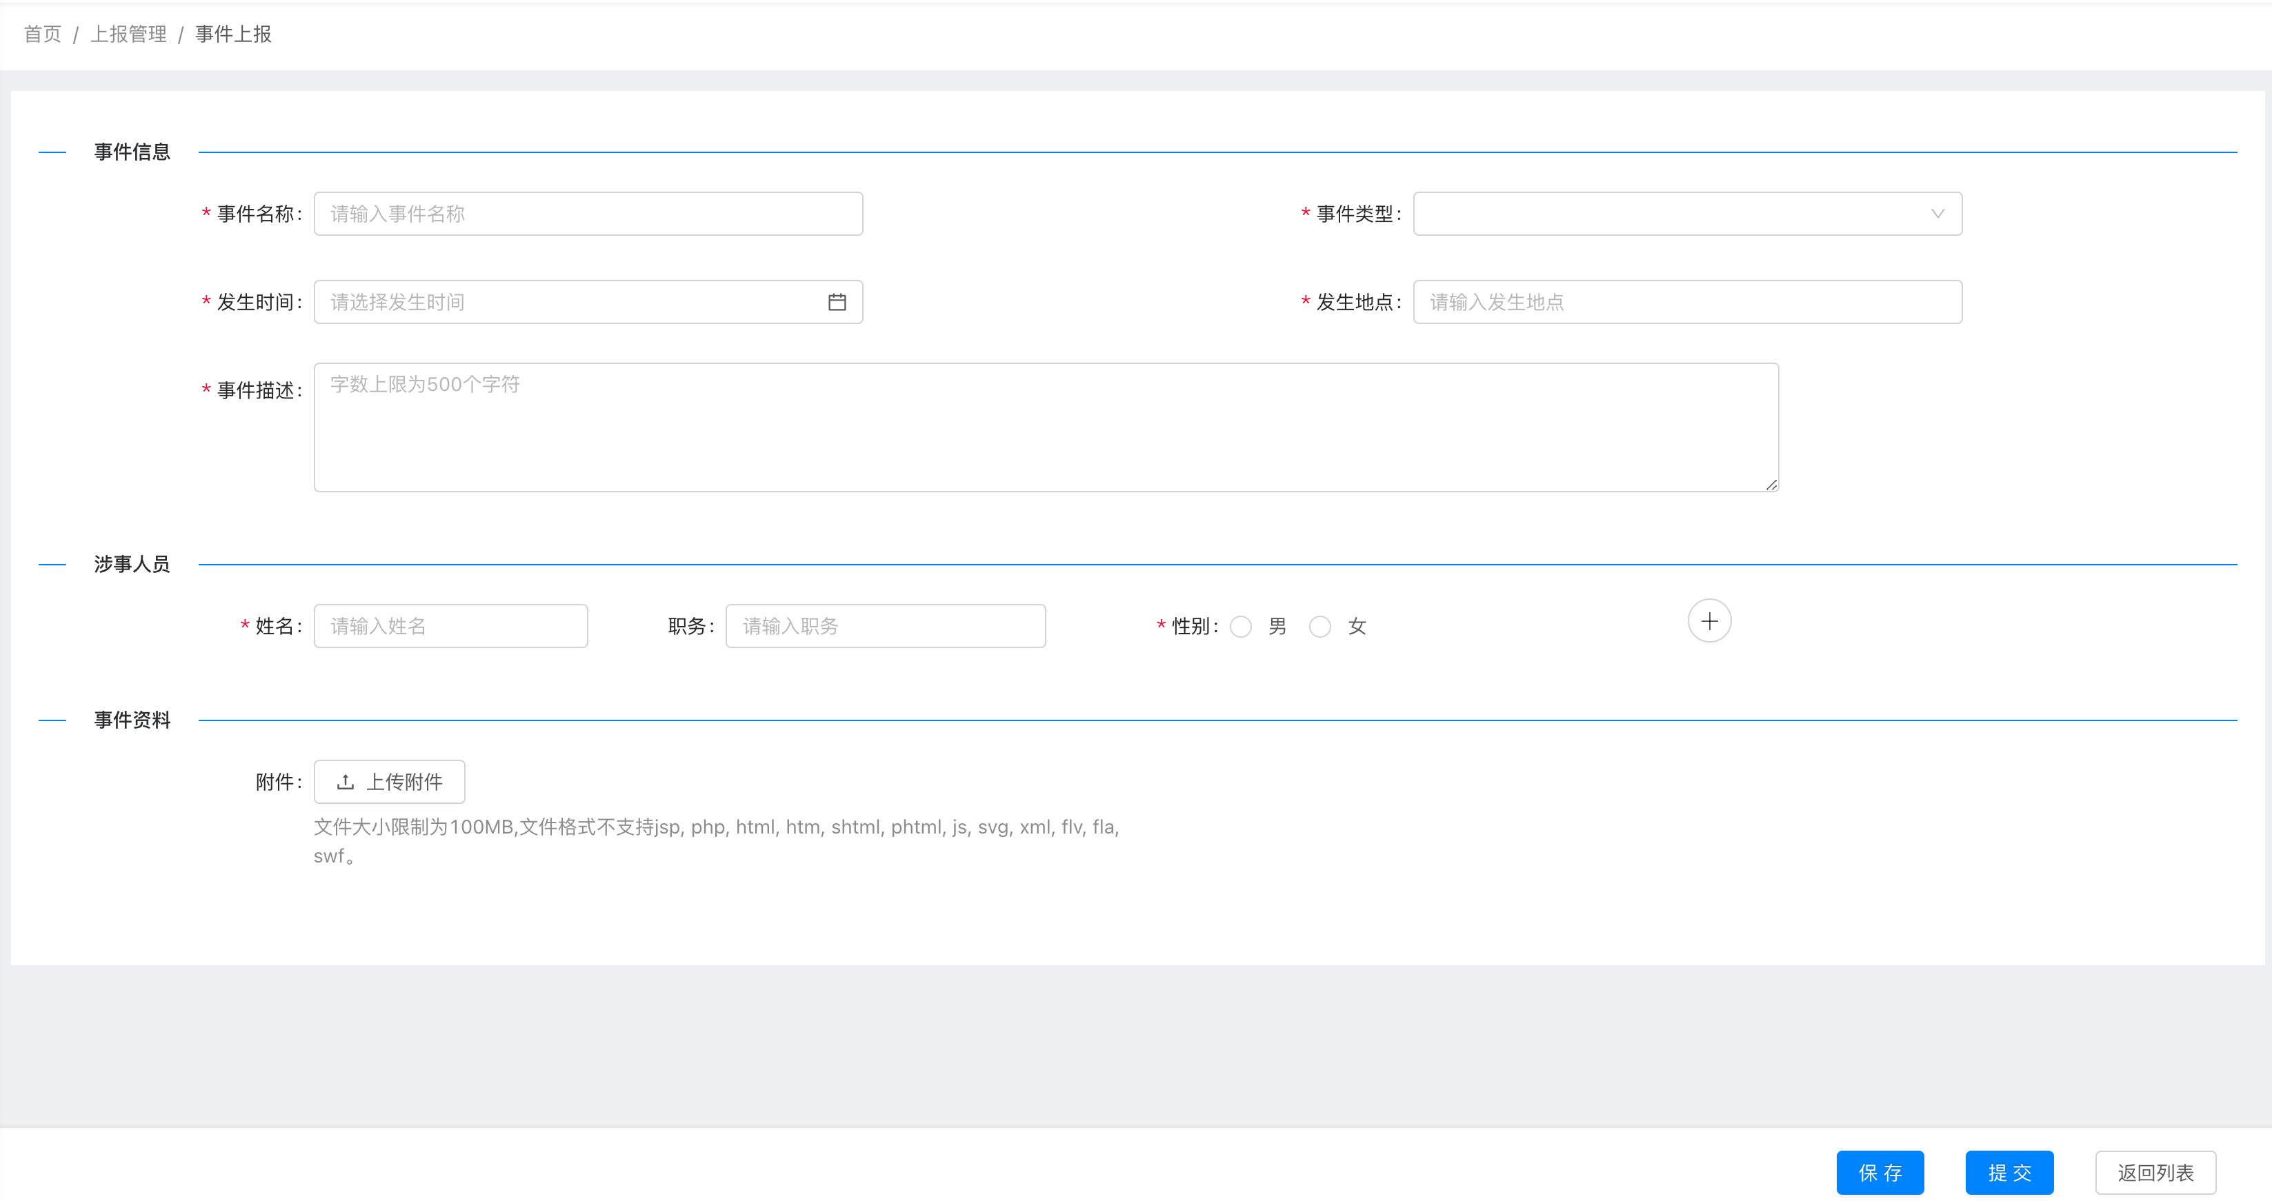This screenshot has height=1201, width=2272.
Task: Click the 返回列表 button
Action: (x=2155, y=1173)
